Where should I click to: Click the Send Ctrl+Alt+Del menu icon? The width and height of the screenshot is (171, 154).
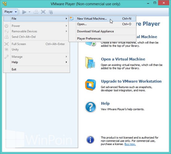pos(6,37)
